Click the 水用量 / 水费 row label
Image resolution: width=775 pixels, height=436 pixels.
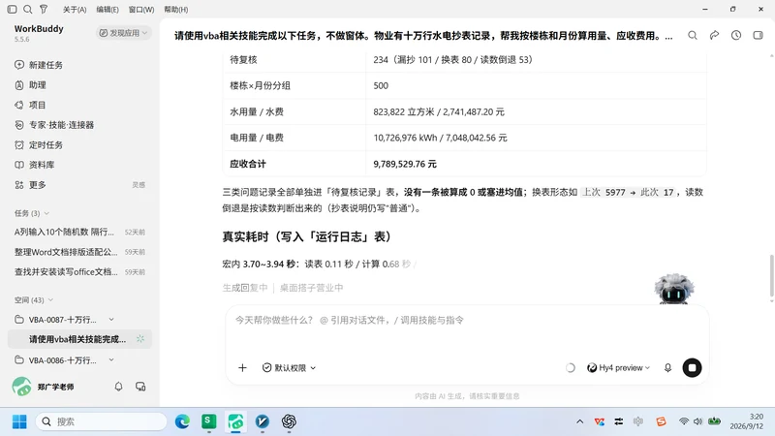coord(257,111)
